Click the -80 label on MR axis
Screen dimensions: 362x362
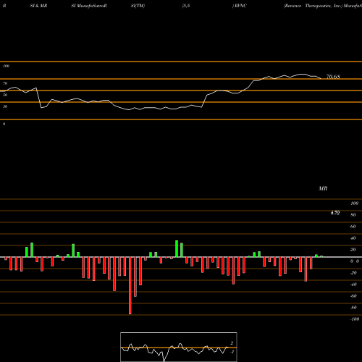353,308
